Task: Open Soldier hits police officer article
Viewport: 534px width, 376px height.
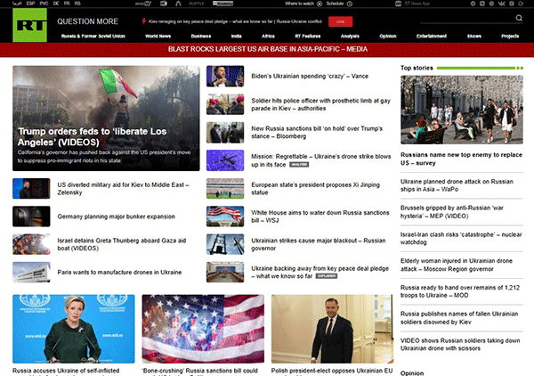Action: 320,104
